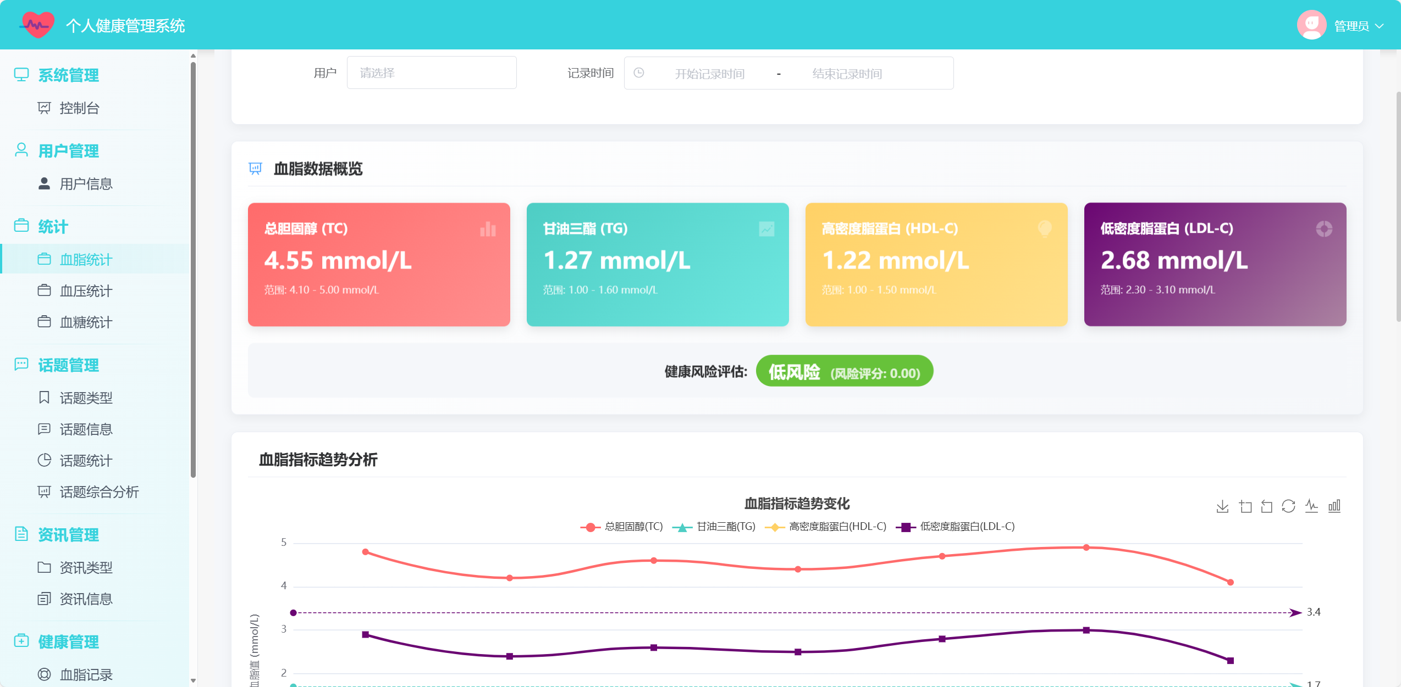The height and width of the screenshot is (687, 1401).
Task: Open the 资讯信息 menu item
Action: pos(95,599)
